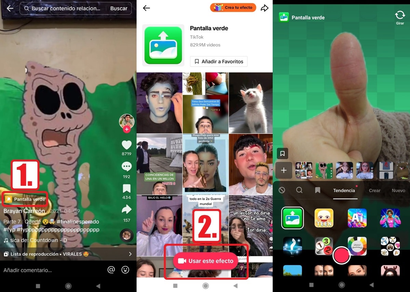Open the Tendencia effects tab

[x=344, y=191]
